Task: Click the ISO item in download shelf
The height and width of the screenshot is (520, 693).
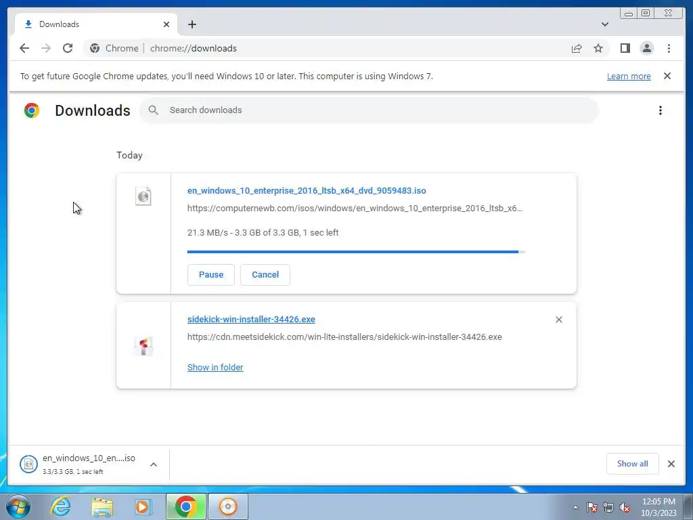Action: (77, 464)
